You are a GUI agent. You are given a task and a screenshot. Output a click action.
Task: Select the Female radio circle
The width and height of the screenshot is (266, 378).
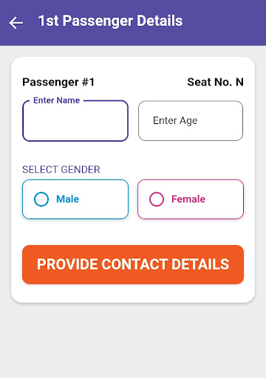[x=157, y=199]
